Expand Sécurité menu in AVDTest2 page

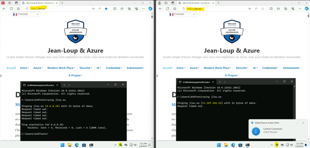point(242,68)
